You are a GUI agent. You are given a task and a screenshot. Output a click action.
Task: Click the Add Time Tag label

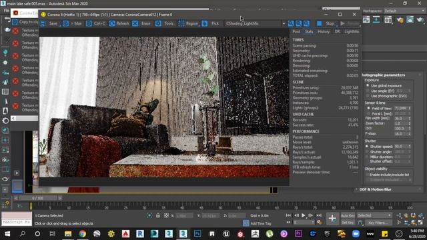pyautogui.click(x=261, y=223)
